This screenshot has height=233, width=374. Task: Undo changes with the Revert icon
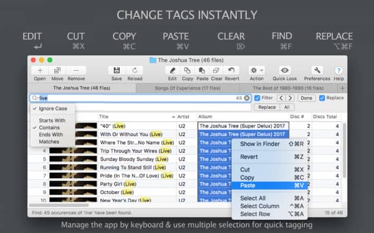pyautogui.click(x=231, y=70)
